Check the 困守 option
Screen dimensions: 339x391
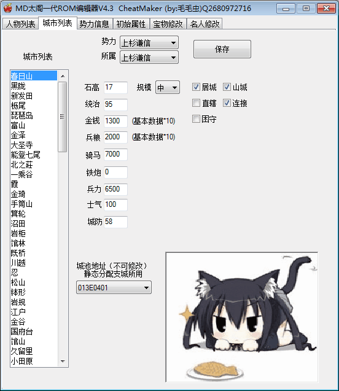tap(197, 119)
